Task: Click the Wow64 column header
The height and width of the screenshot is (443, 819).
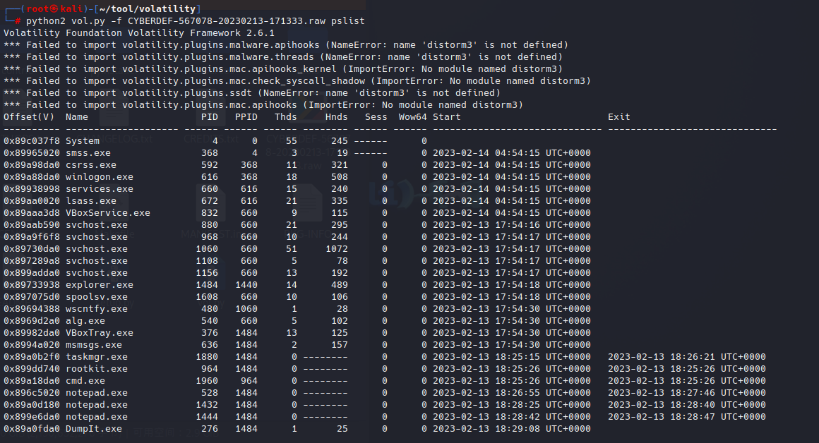Action: click(x=412, y=116)
